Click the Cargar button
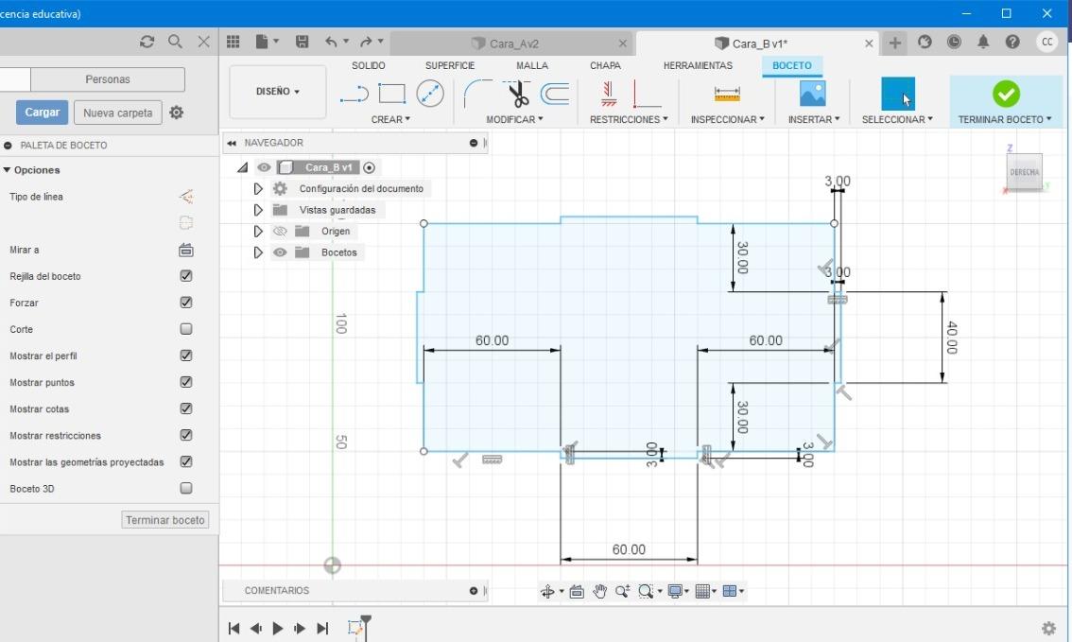The width and height of the screenshot is (1072, 642). [x=43, y=113]
